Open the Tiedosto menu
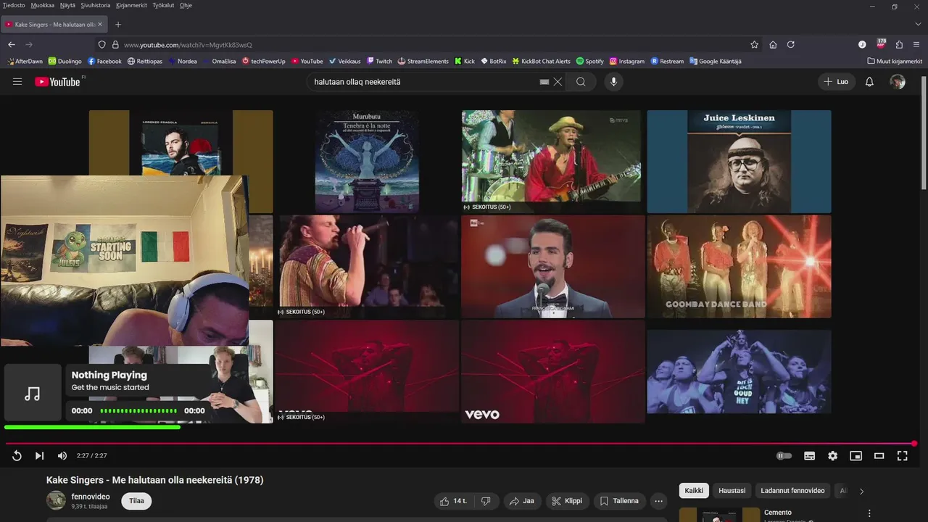The height and width of the screenshot is (522, 928). coord(14,5)
